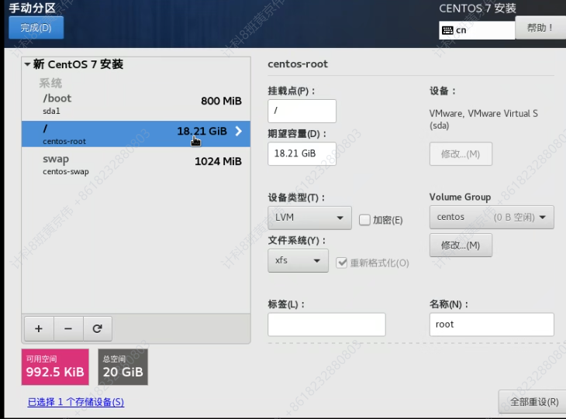The image size is (566, 419).
Task: Click the 完成(D) Done button
Action: pos(36,28)
